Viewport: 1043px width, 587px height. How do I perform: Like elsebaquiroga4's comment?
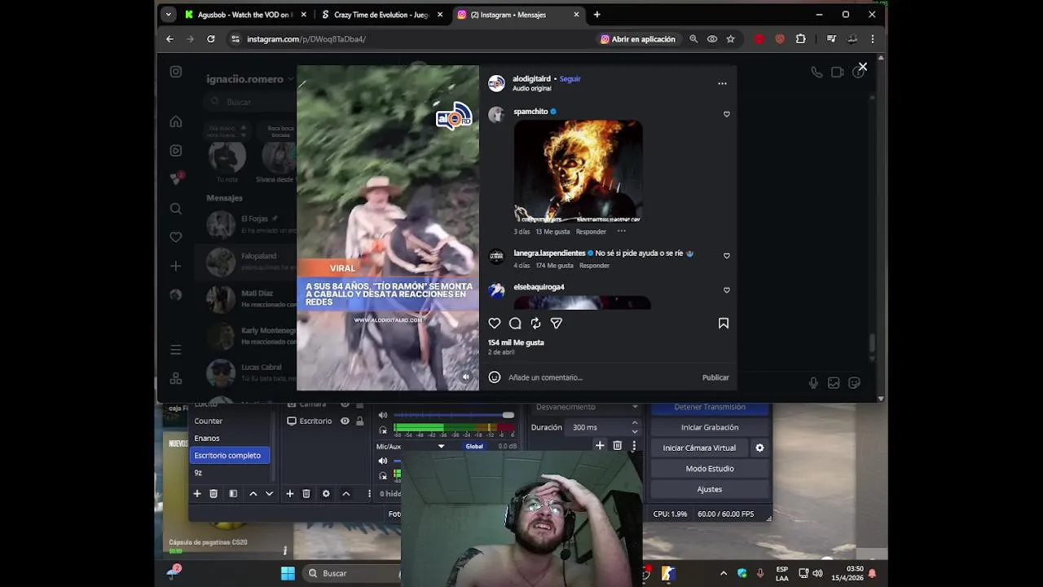tap(727, 290)
